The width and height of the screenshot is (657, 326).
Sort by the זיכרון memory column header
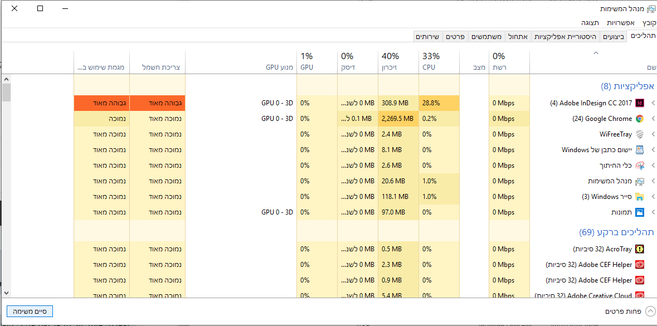(398, 61)
